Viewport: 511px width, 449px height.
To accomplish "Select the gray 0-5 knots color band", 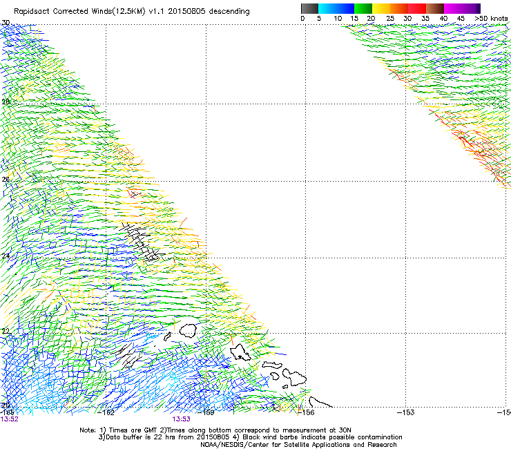I will click(309, 8).
